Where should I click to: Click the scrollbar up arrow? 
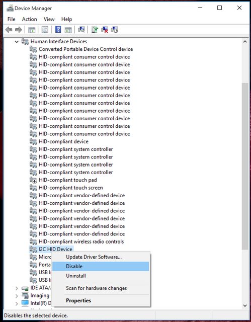click(x=245, y=41)
